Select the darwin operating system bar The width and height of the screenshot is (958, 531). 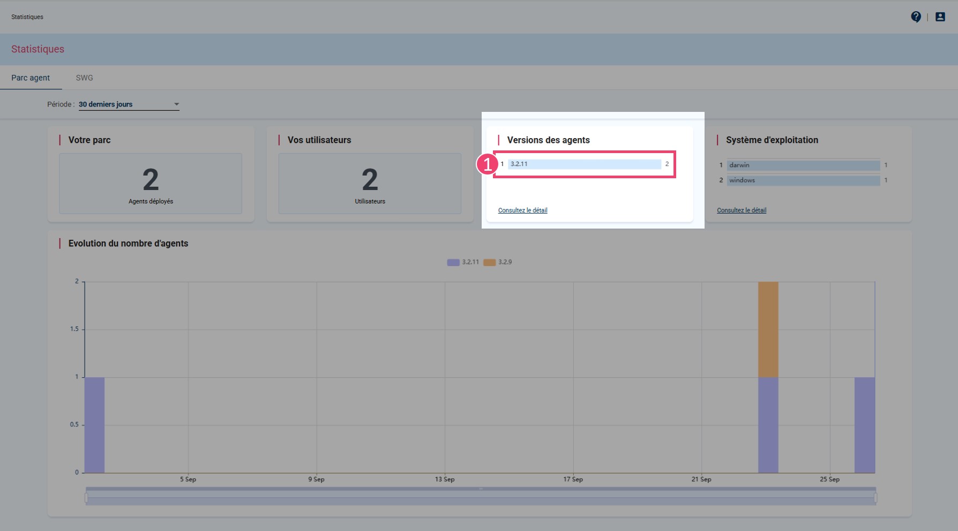coord(803,165)
